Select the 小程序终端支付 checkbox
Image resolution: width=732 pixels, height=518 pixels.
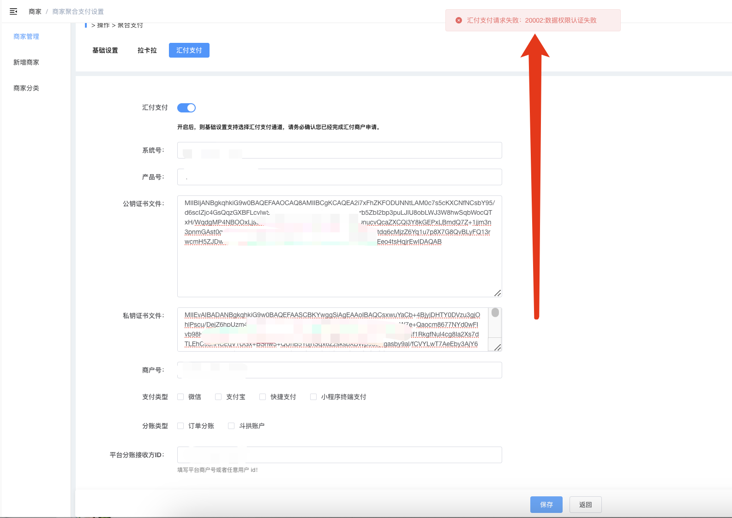[x=313, y=397]
